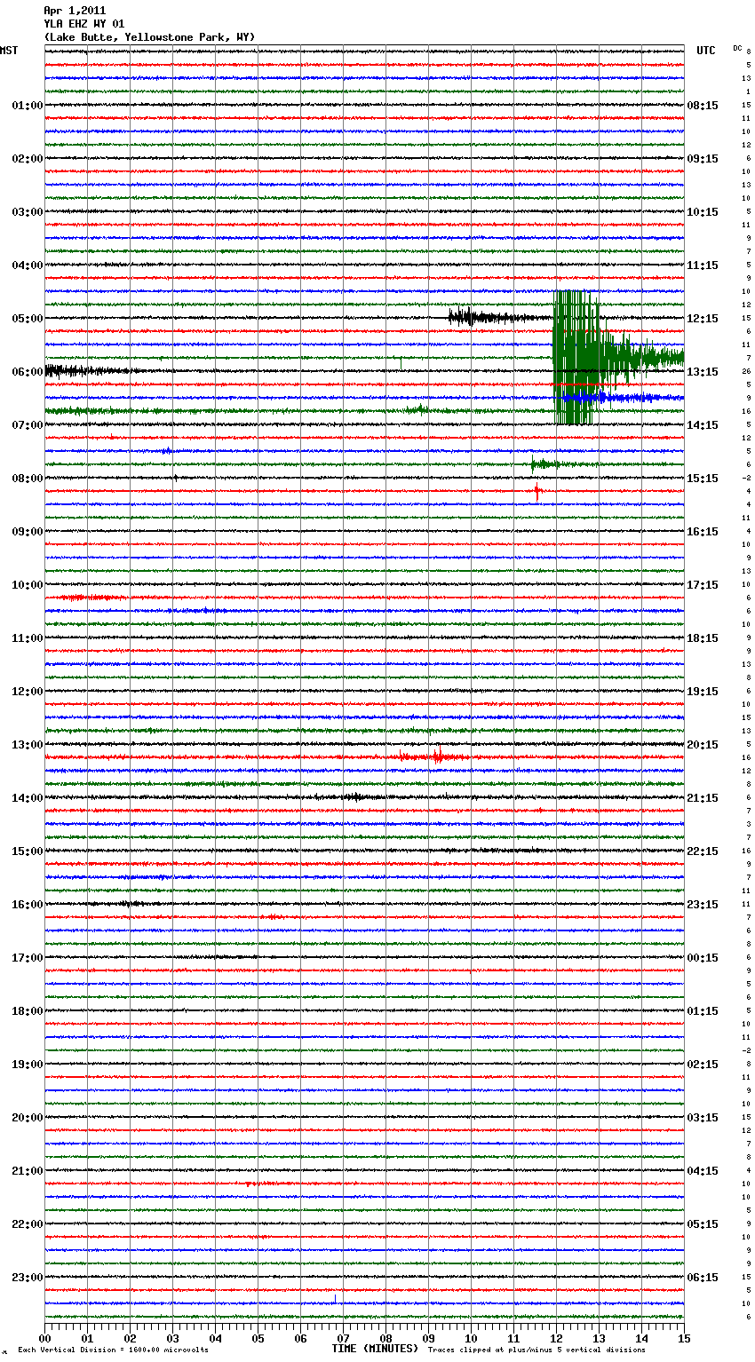Click the UTC time label "22:15"
The image size is (755, 1362).
[703, 851]
